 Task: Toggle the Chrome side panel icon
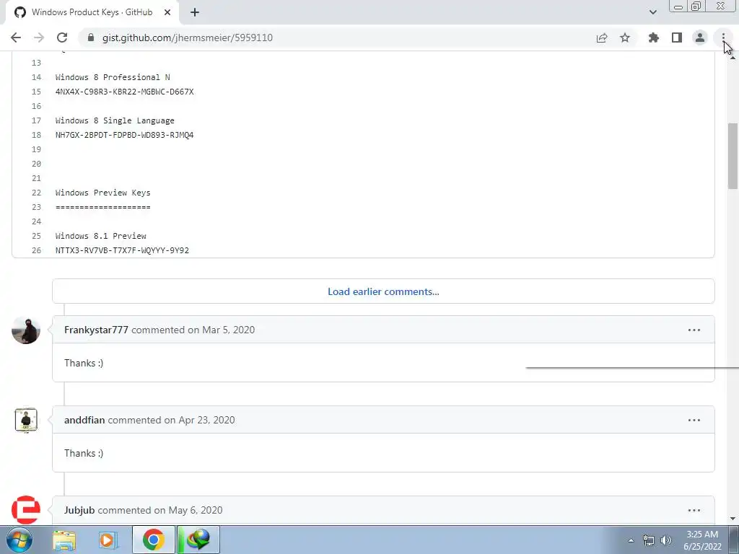click(677, 38)
